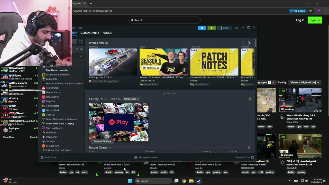Open the Season 5 Dev Vision news card
The height and width of the screenshot is (185, 329).
[163, 62]
